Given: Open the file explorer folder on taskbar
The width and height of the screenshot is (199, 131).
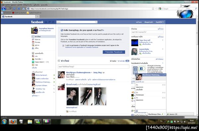Looking at the screenshot, I should (30, 122).
